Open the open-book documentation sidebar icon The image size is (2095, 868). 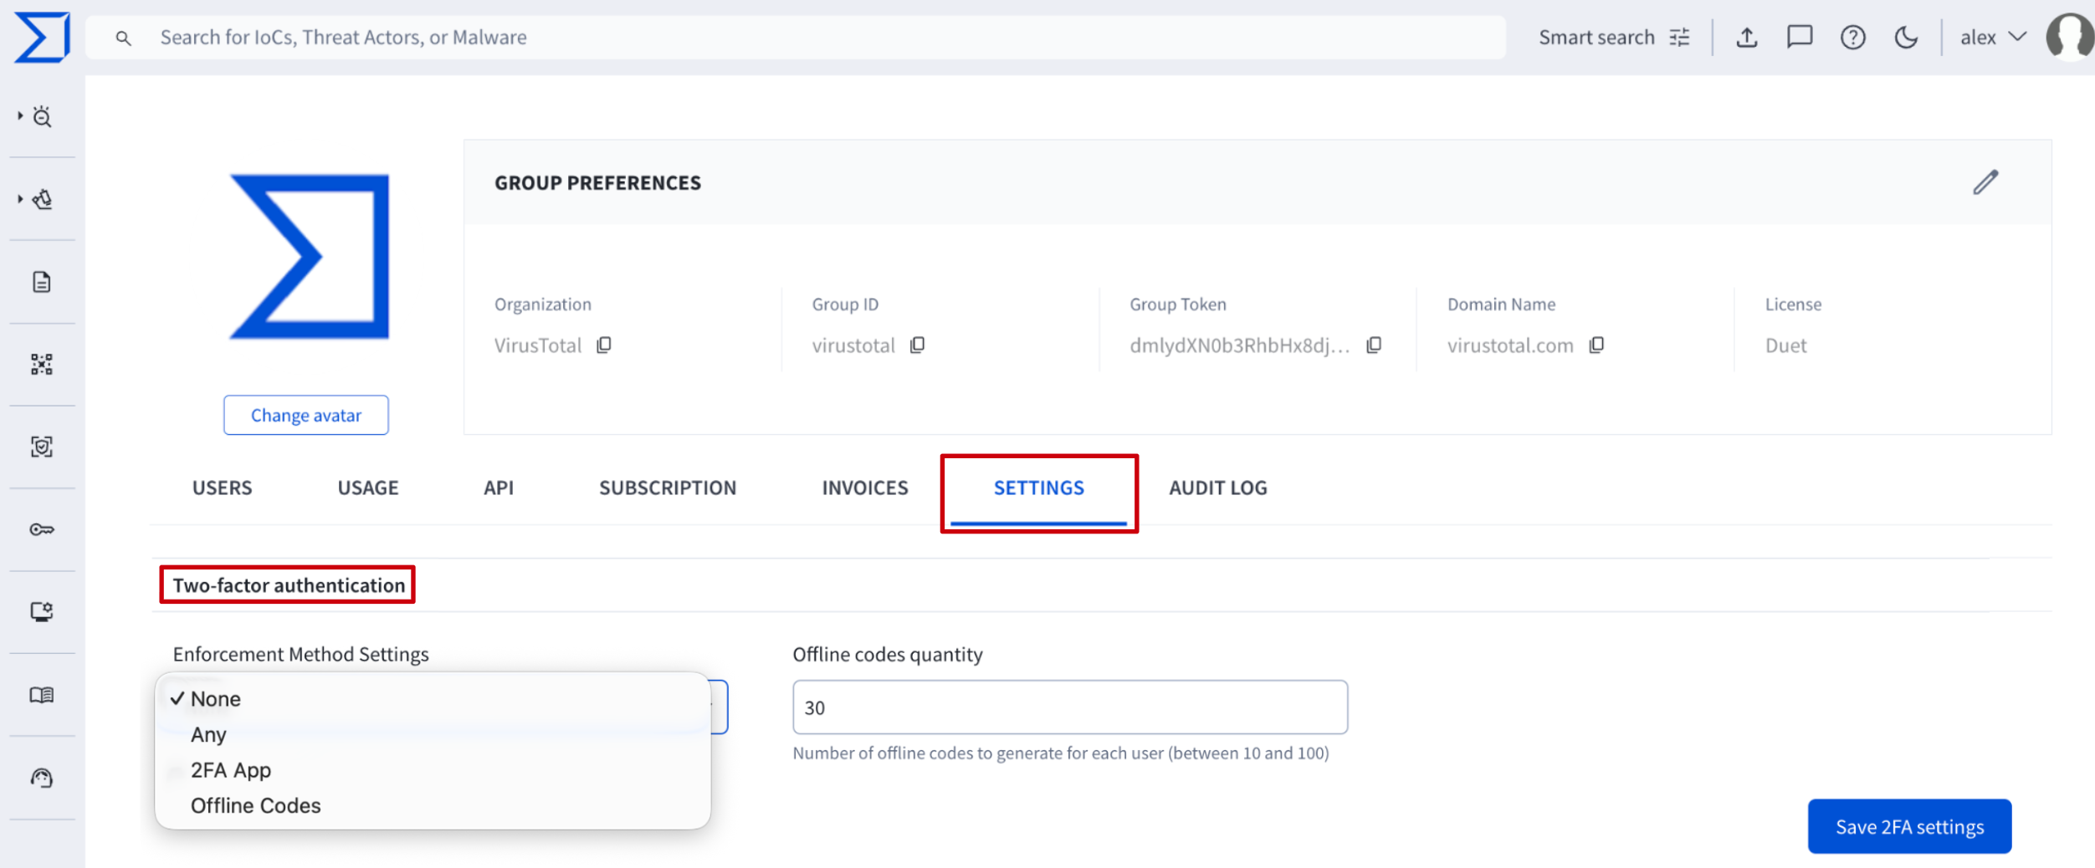click(42, 695)
